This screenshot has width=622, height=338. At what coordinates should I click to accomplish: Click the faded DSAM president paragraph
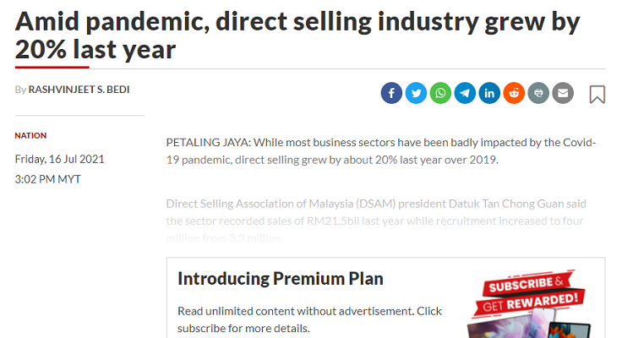(x=381, y=221)
